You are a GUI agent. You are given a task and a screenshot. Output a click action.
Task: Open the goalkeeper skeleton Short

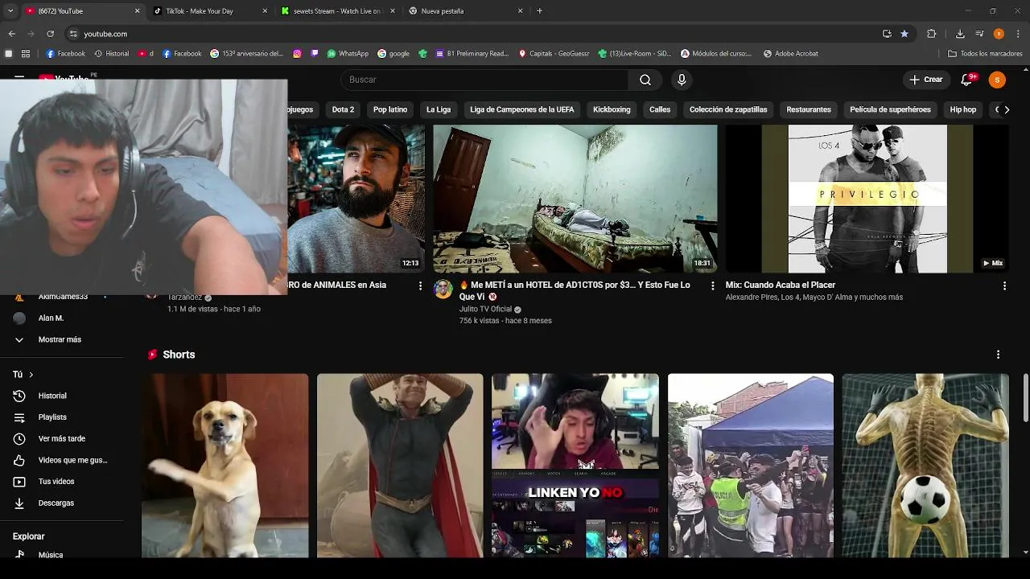925,466
